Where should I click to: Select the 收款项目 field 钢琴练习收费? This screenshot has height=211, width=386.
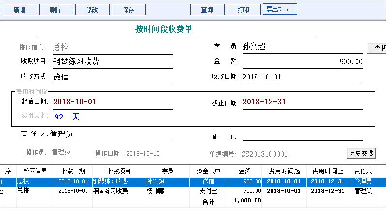[113, 61]
